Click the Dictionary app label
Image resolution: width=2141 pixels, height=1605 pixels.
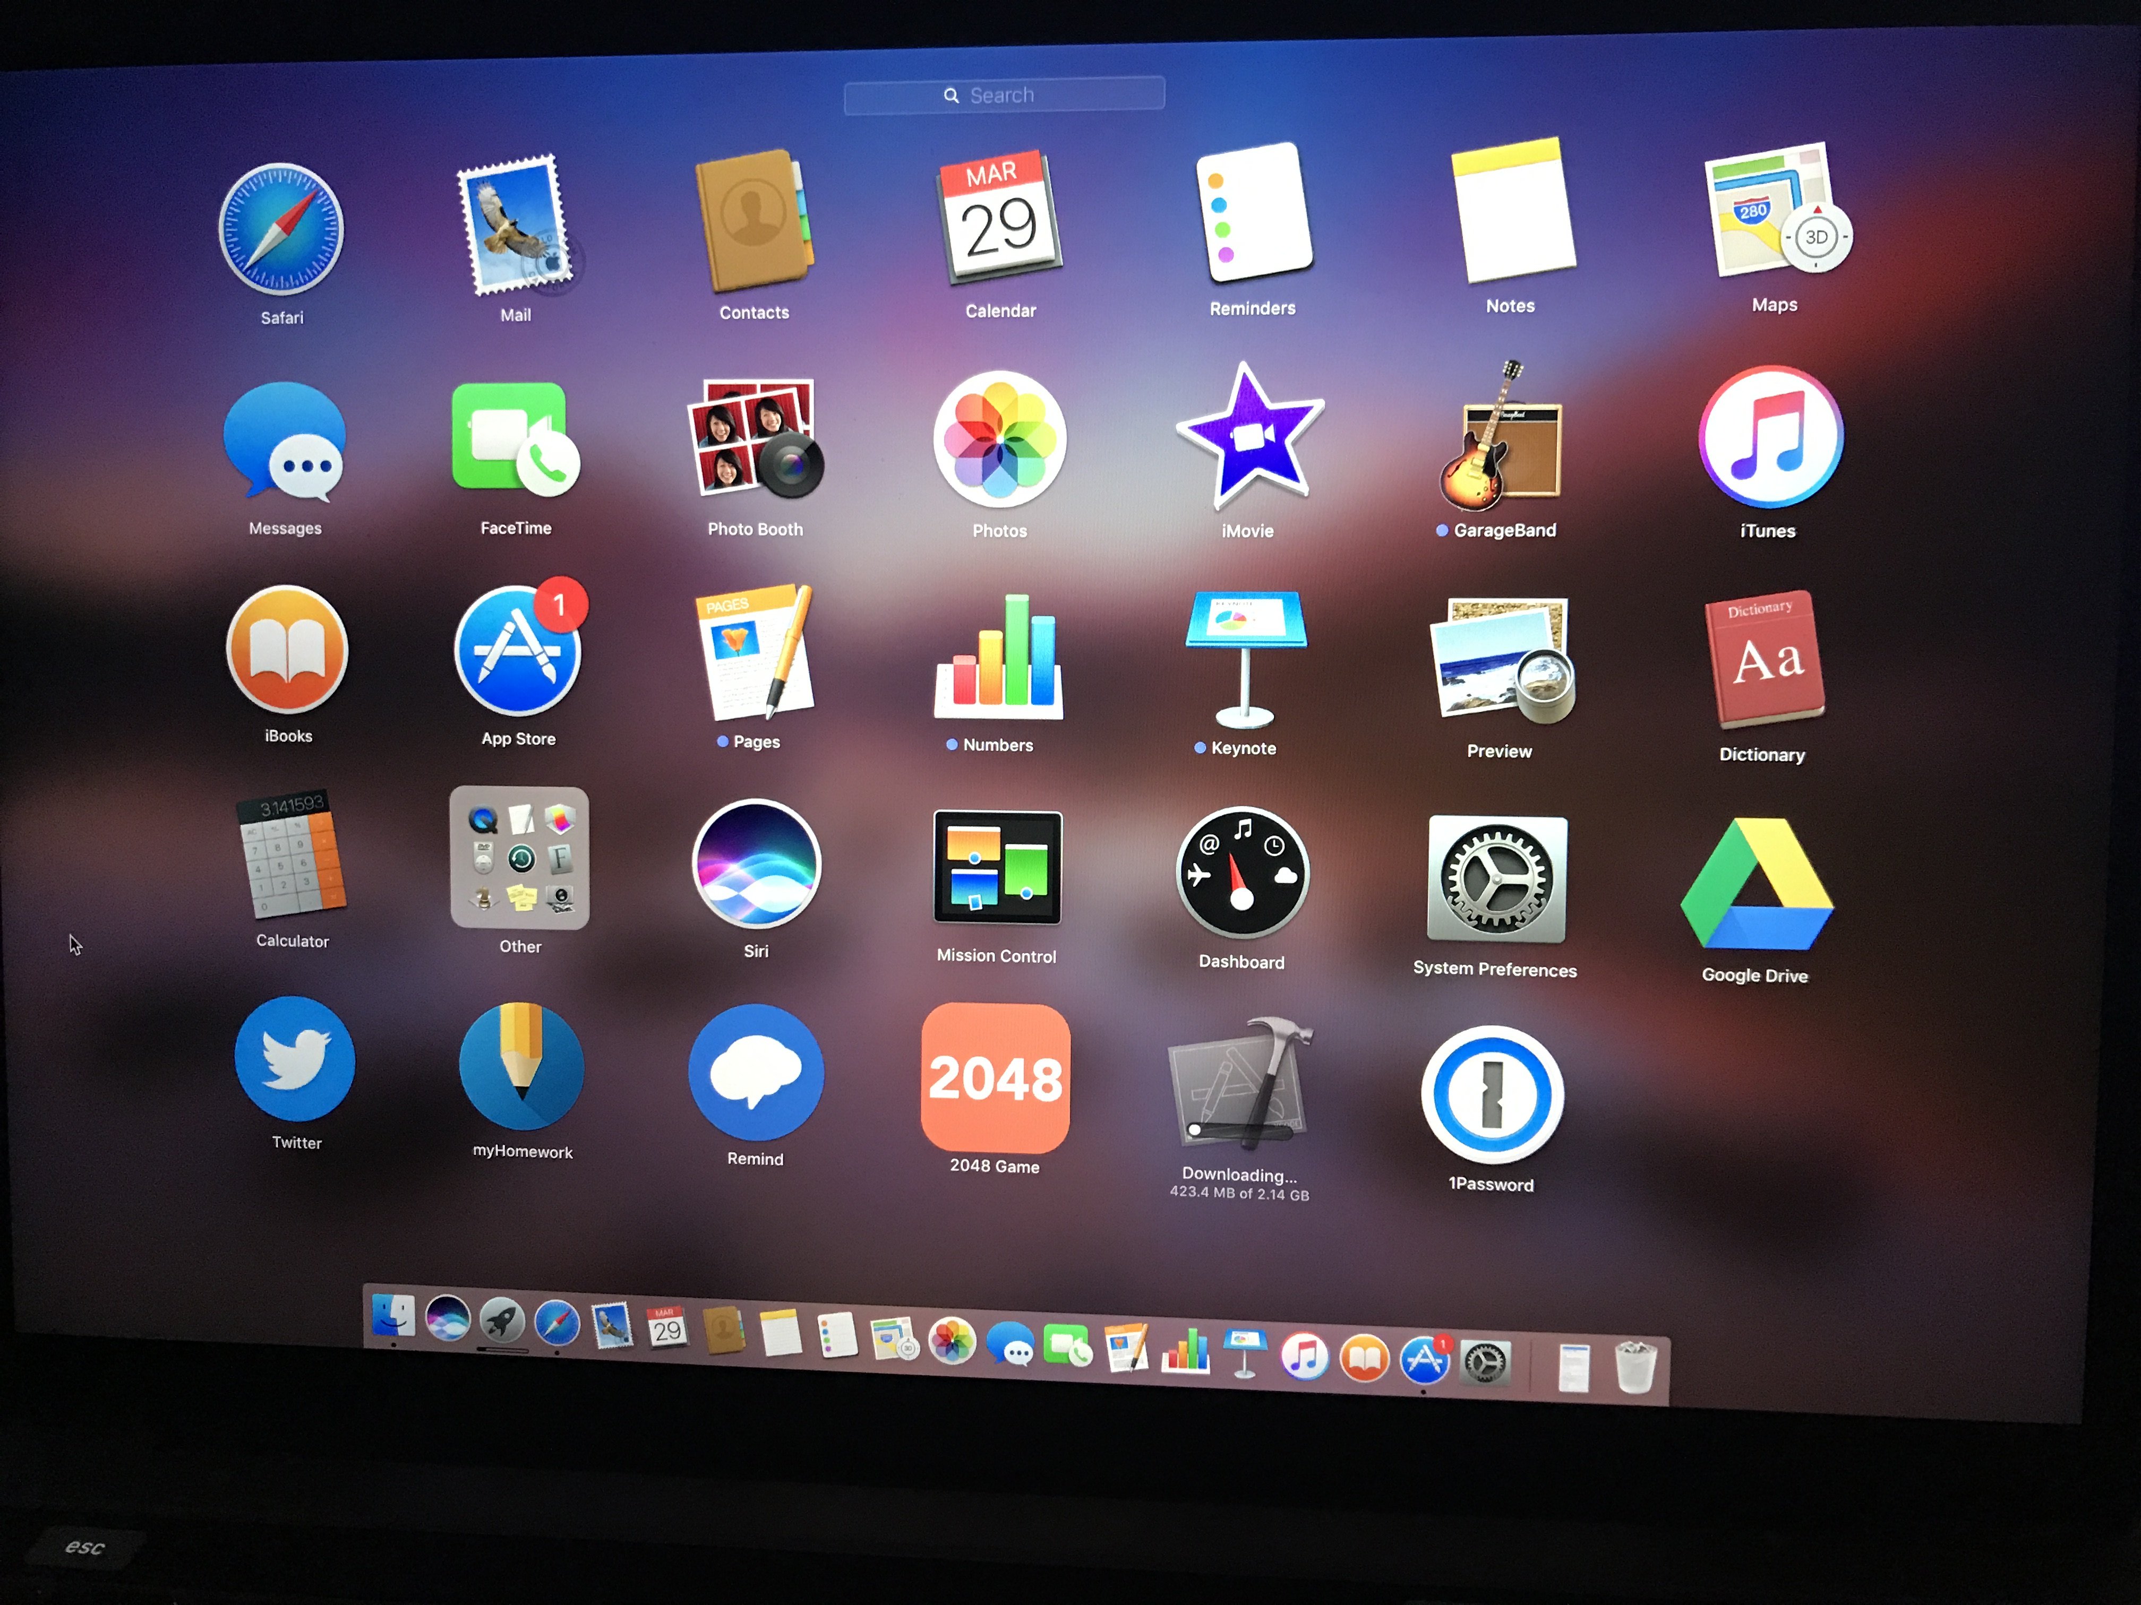[x=1761, y=755]
